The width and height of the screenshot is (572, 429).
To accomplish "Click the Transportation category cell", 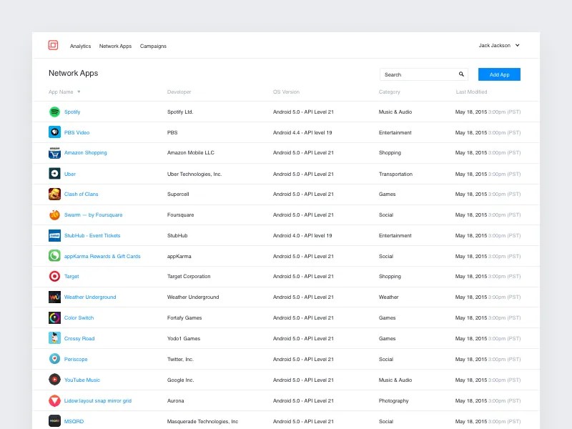I will click(395, 174).
